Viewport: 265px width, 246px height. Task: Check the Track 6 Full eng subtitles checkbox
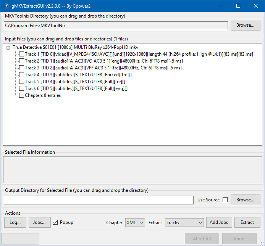(x=21, y=88)
